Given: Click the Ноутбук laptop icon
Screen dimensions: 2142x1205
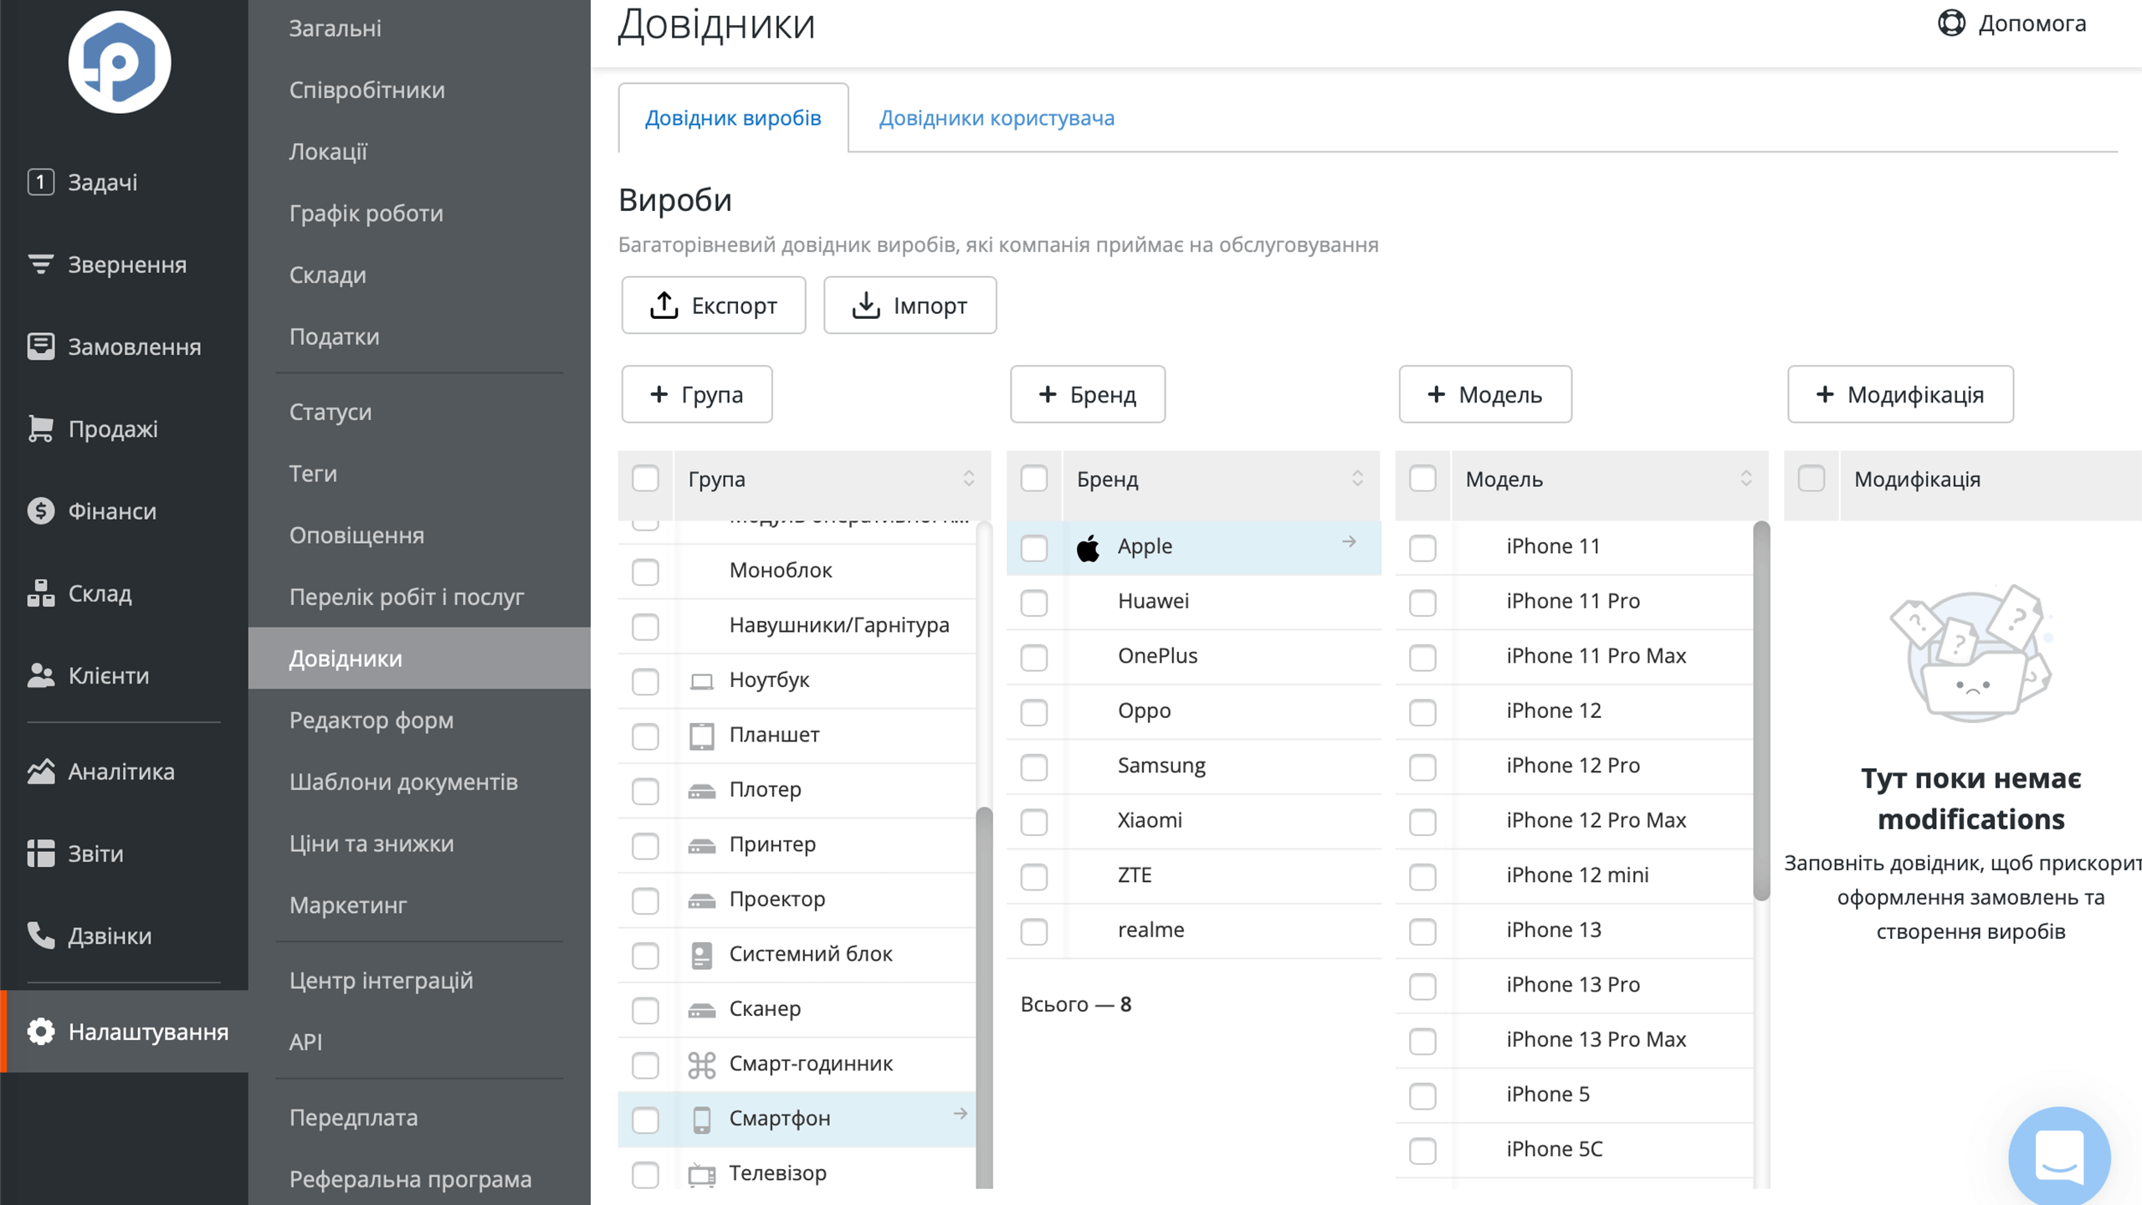Looking at the screenshot, I should coord(701,681).
